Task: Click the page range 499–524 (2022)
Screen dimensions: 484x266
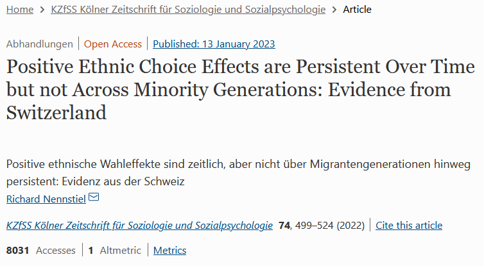Action: [330, 226]
